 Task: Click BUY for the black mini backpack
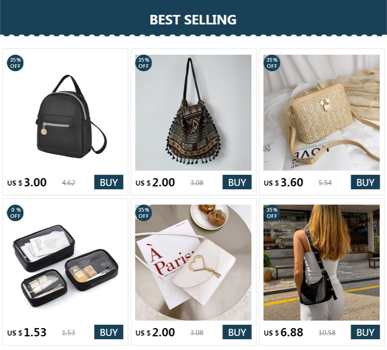click(x=109, y=182)
